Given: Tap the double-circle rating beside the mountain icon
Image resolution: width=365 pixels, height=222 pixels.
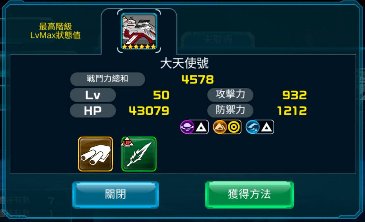Looking at the screenshot, I should 234,127.
